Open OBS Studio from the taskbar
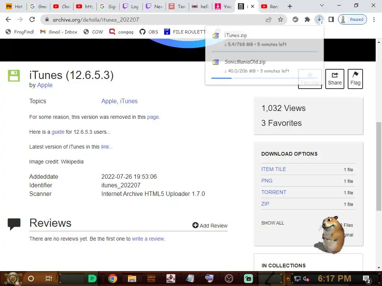 (x=229, y=279)
